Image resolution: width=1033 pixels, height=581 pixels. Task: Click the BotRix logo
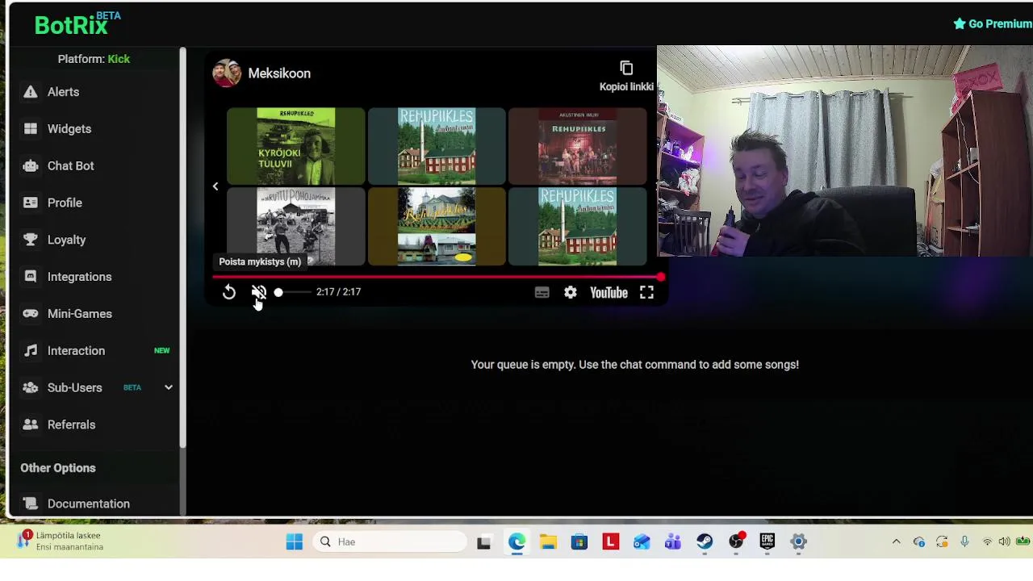pos(77,24)
